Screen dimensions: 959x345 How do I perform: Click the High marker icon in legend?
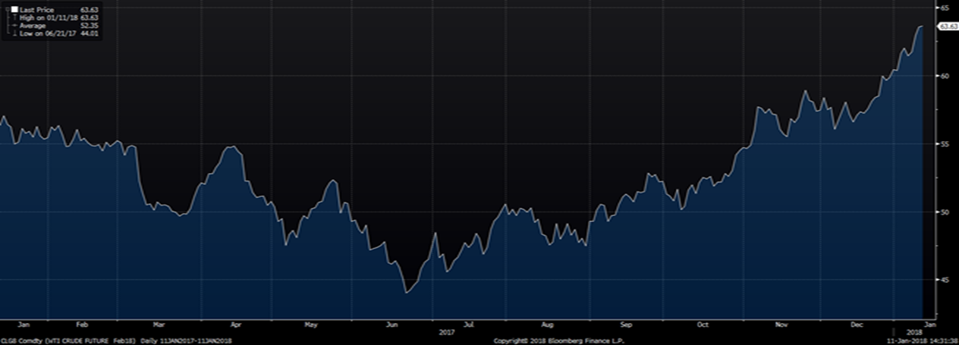[14, 17]
